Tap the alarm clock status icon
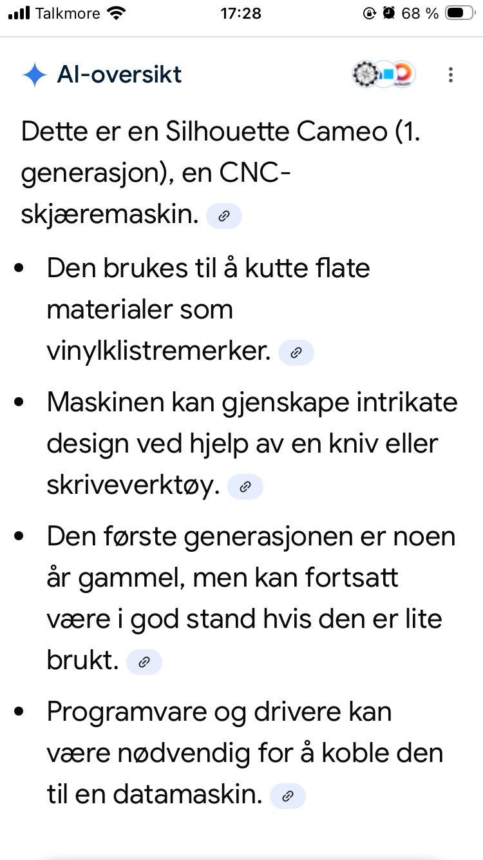The height and width of the screenshot is (860, 483). 389,13
